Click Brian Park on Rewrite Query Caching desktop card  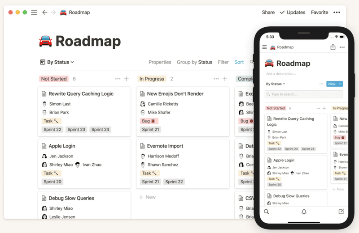tap(56, 113)
